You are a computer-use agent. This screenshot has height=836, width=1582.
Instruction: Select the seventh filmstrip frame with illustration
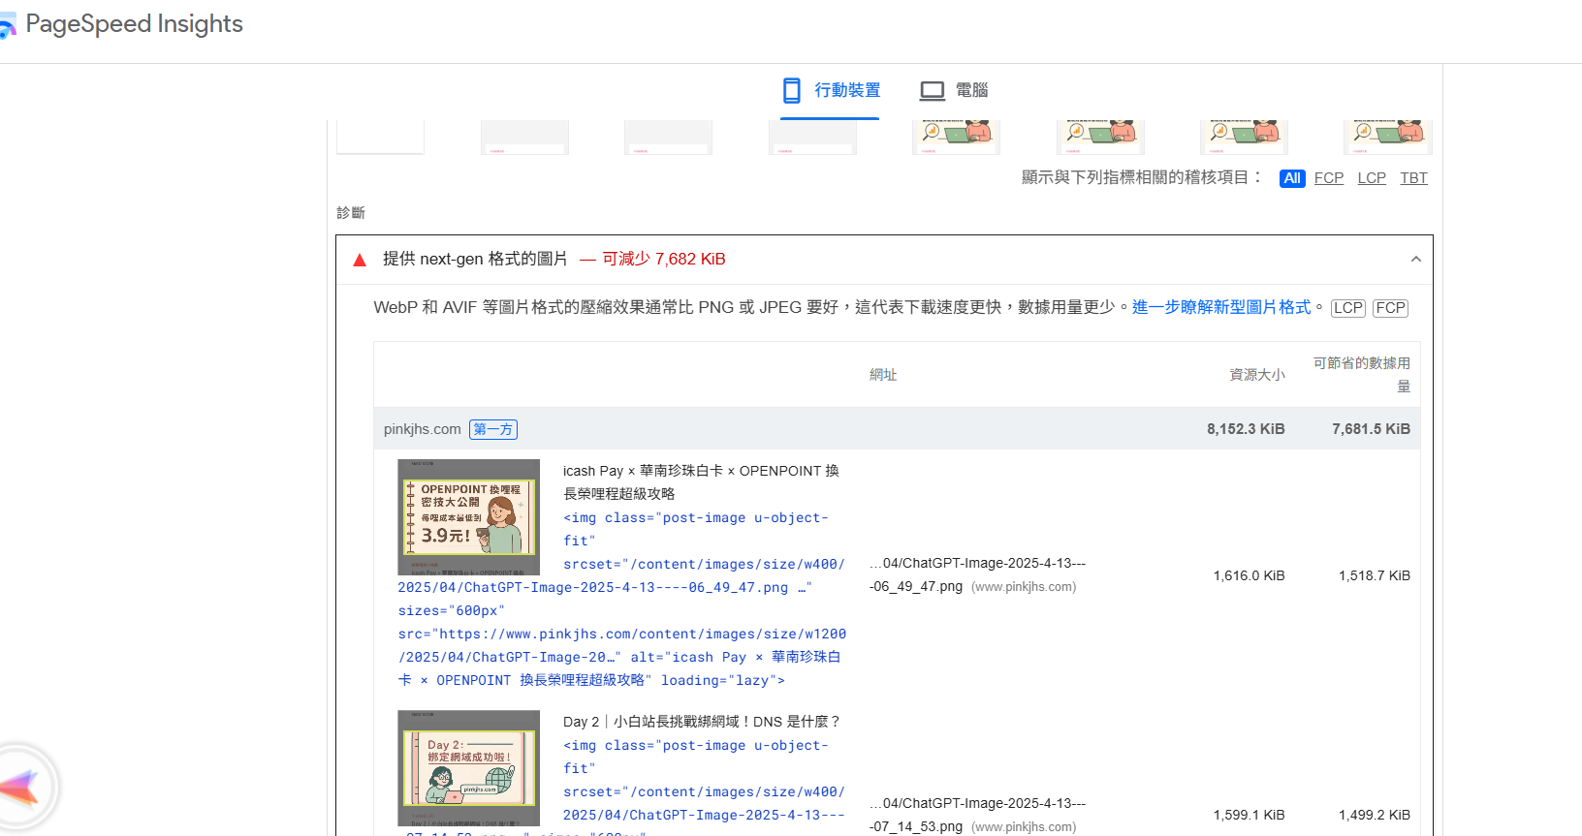tap(1245, 137)
